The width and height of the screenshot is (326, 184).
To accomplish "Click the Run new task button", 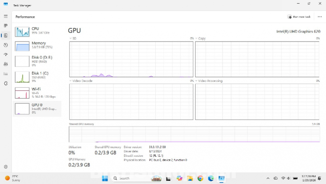I will [x=299, y=17].
